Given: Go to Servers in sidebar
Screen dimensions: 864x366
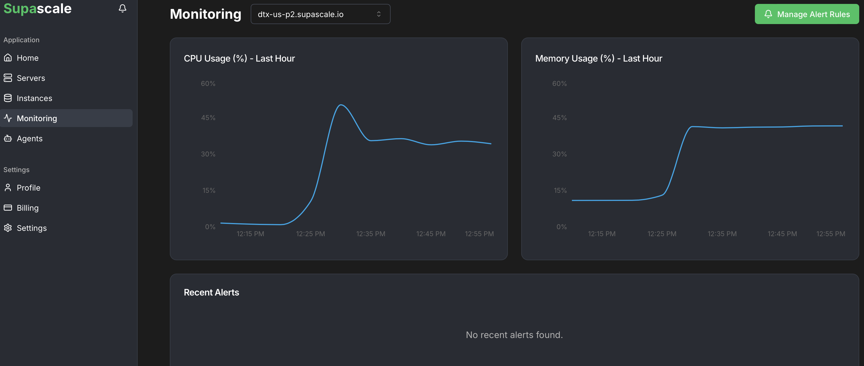Looking at the screenshot, I should pos(31,78).
